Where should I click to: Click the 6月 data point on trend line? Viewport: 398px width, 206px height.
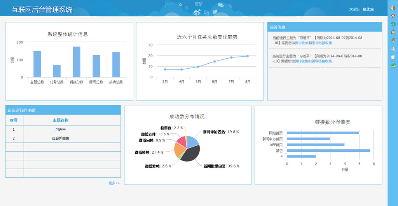point(215,62)
